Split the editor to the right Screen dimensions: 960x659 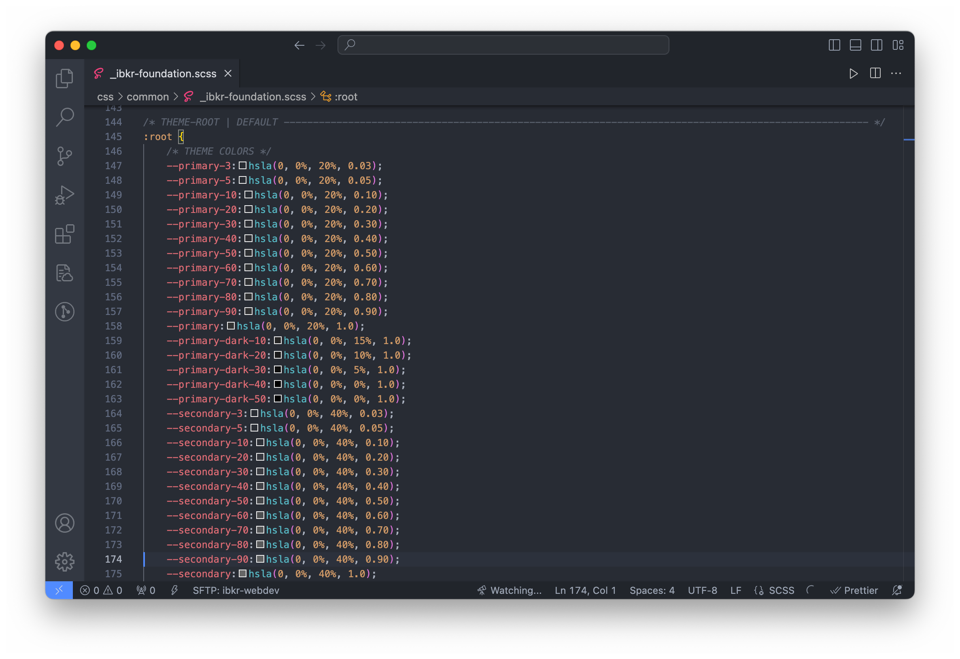875,74
